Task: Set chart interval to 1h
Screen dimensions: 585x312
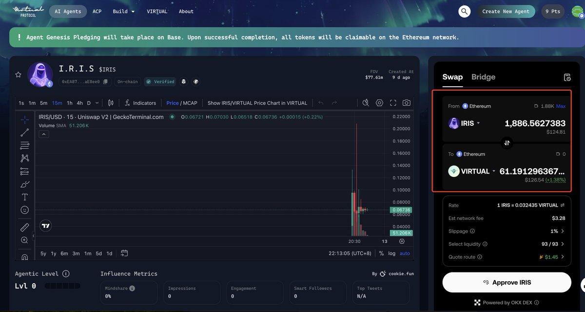Action: coord(70,103)
